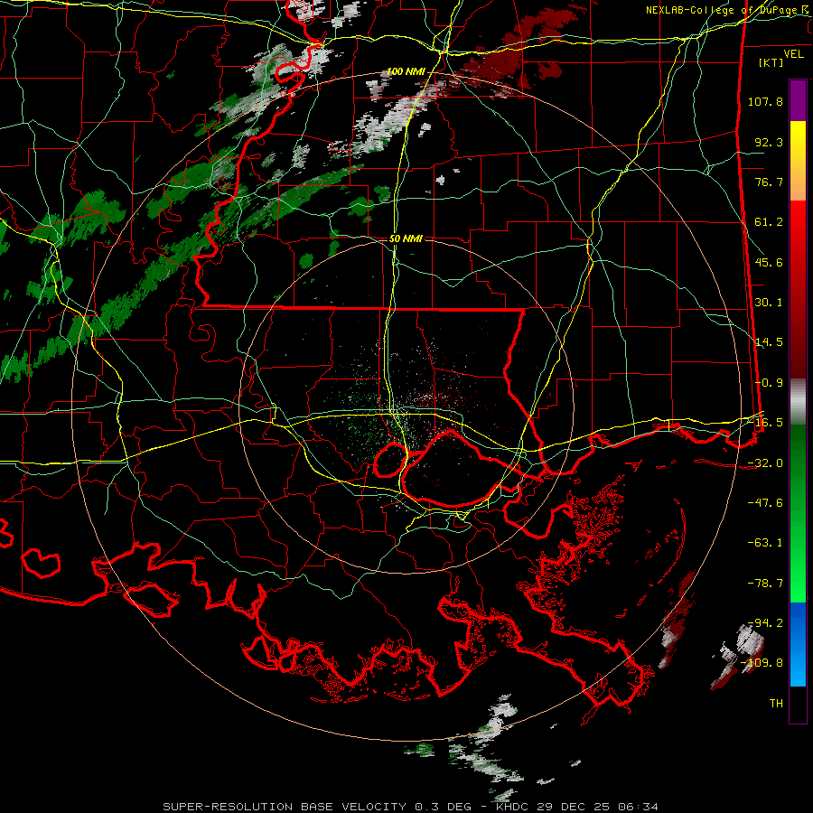Select the -109.8 velocity scale label
Image resolution: width=813 pixels, height=813 pixels.
[762, 663]
